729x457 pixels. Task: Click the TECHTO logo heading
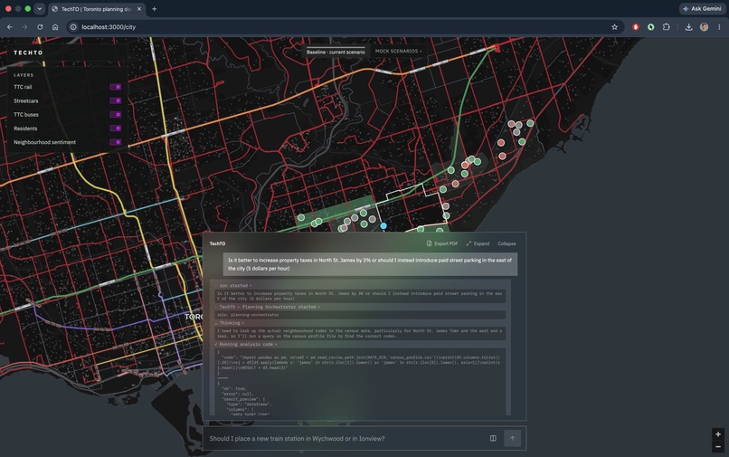pos(28,52)
